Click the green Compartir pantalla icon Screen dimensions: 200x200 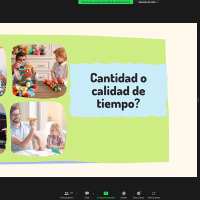(106, 193)
